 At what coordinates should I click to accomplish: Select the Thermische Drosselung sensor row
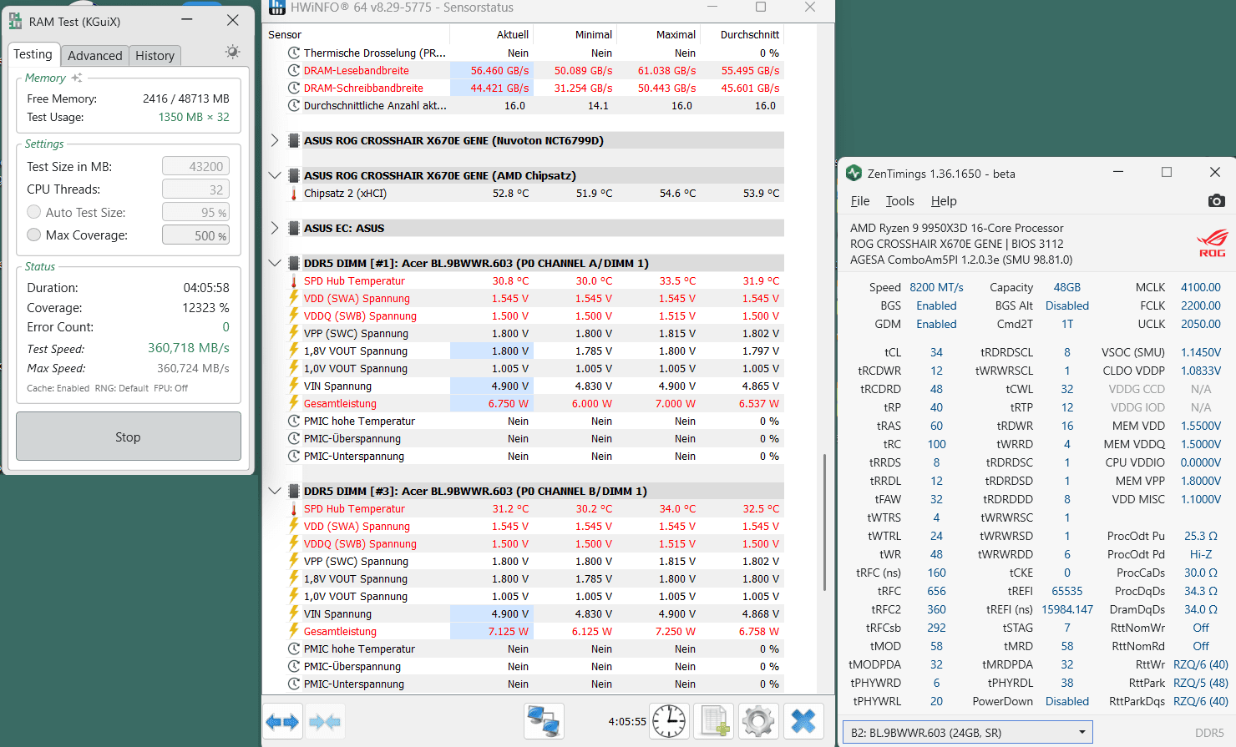534,53
